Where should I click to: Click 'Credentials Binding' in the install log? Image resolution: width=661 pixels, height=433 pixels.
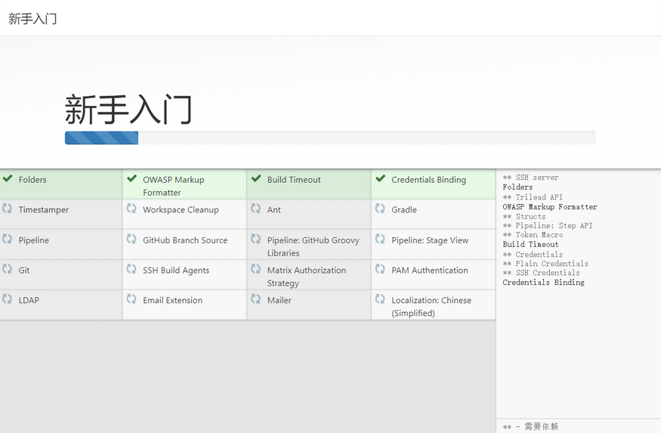click(x=543, y=283)
